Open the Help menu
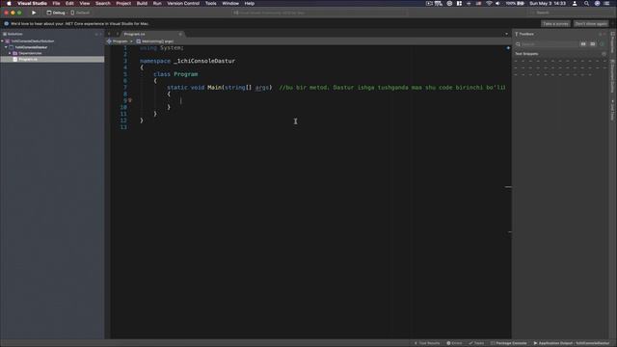Viewport: 617px width, 347px height. point(249,3)
